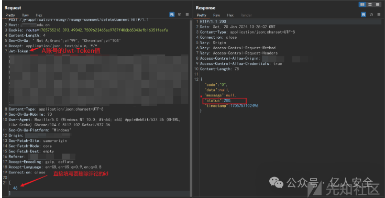This screenshot has width=385, height=198.
Task: Click the Access-Control-Allow-Credentials: true header
Action: [241, 63]
